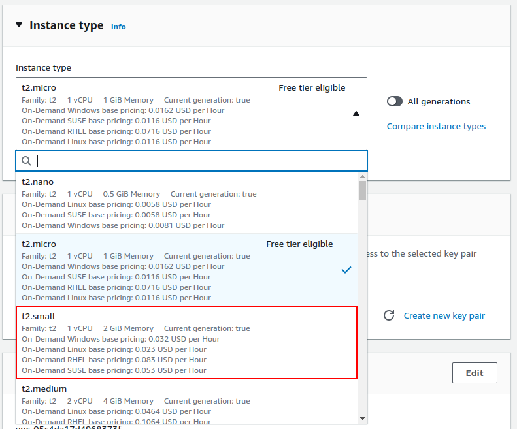The width and height of the screenshot is (517, 429).
Task: Enable the All generations toggle
Action: 395,101
